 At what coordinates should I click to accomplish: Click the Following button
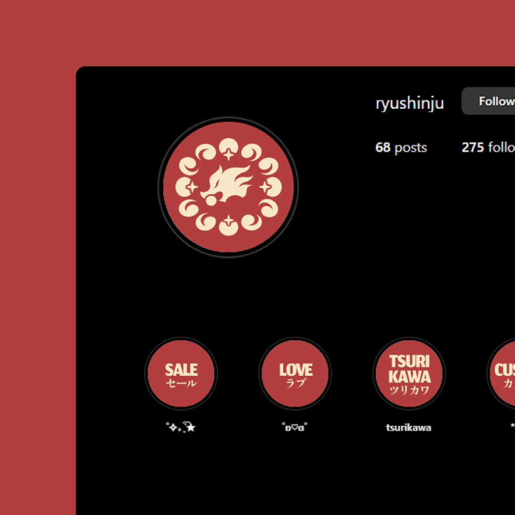coord(488,101)
